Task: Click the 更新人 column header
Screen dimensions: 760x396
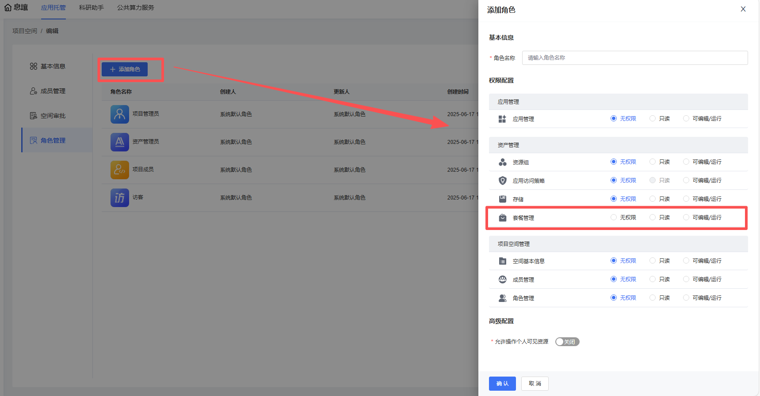Action: click(x=342, y=92)
